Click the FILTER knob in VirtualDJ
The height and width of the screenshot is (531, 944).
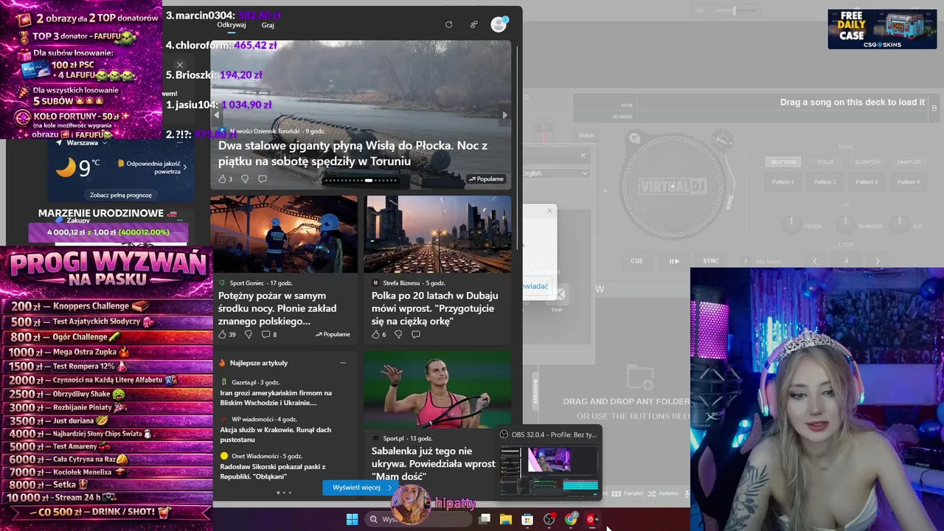(x=791, y=224)
